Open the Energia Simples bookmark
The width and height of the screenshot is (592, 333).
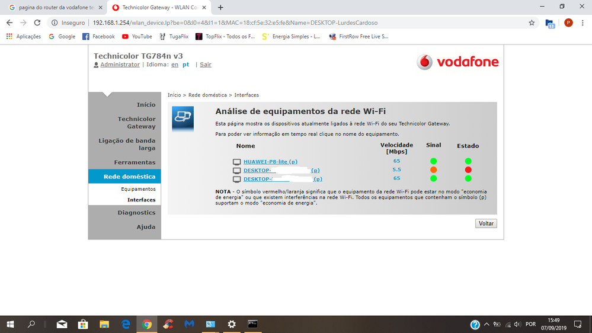pyautogui.click(x=291, y=36)
